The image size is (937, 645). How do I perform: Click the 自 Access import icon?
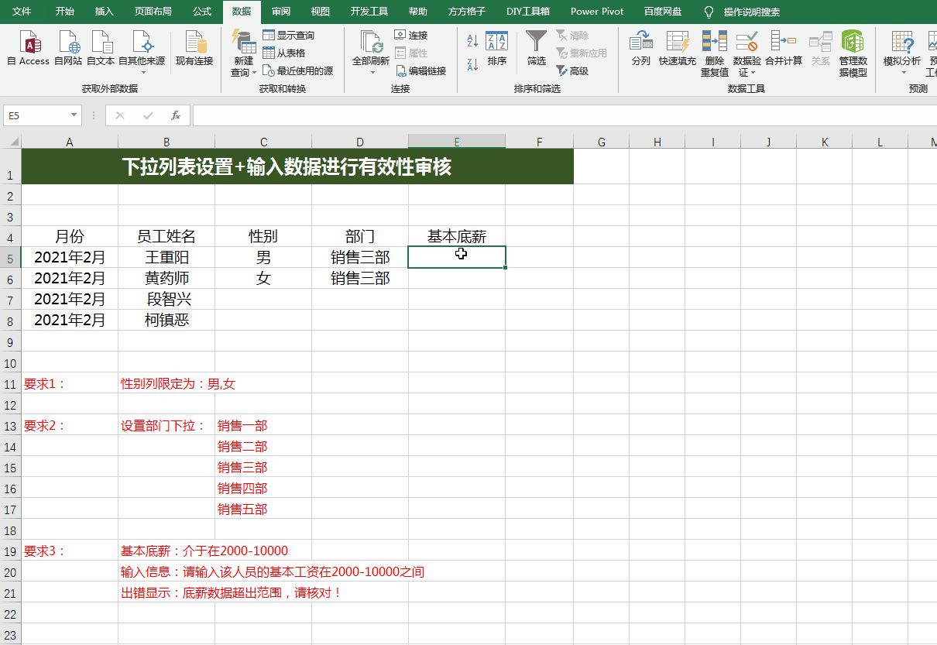[x=28, y=42]
